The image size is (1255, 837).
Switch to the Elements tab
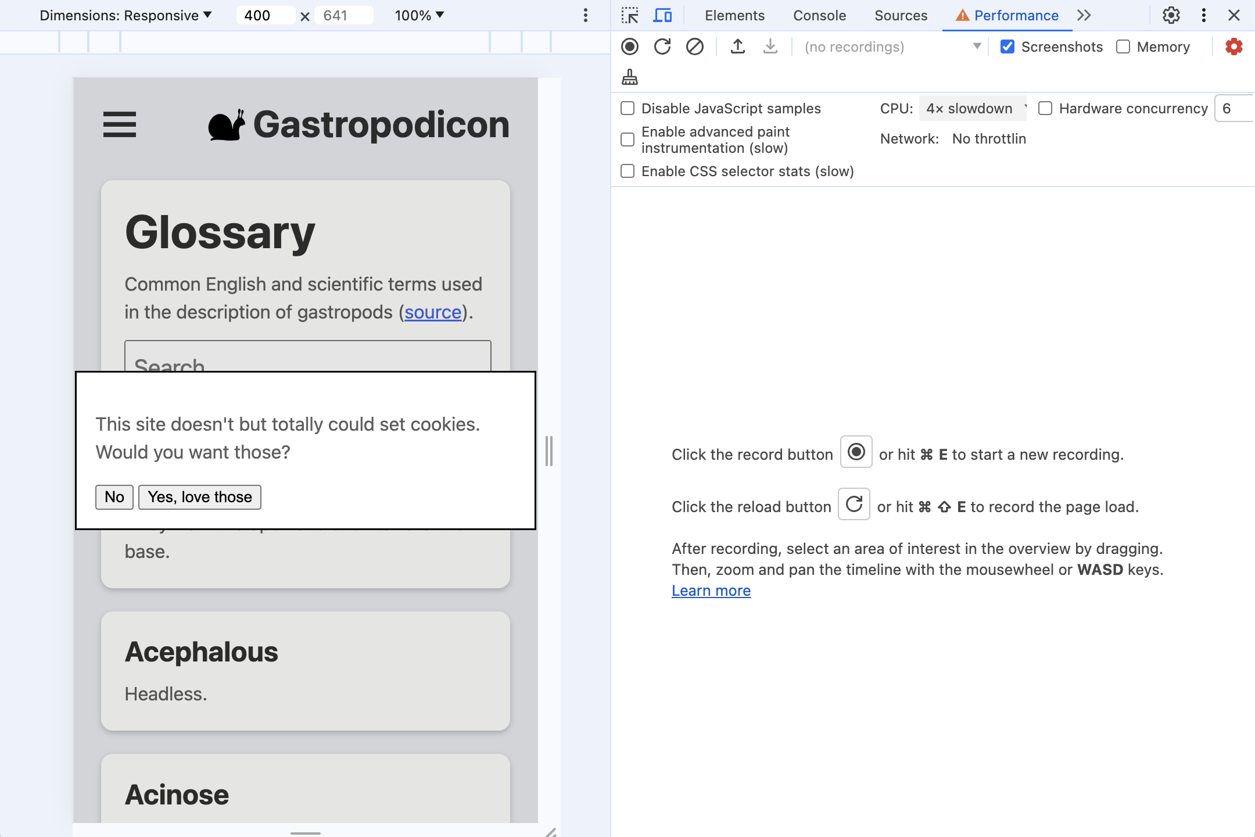pos(736,16)
